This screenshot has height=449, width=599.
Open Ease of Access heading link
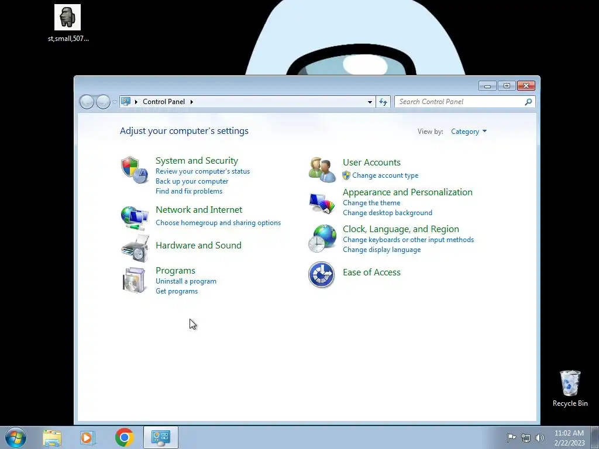click(x=371, y=272)
